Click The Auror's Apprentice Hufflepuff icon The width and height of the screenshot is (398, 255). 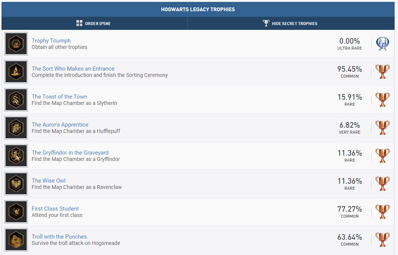(x=16, y=128)
